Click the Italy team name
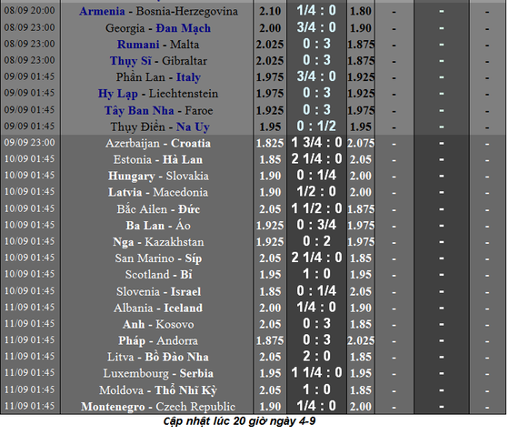Viewport: 509px width, 435px height. 188,77
